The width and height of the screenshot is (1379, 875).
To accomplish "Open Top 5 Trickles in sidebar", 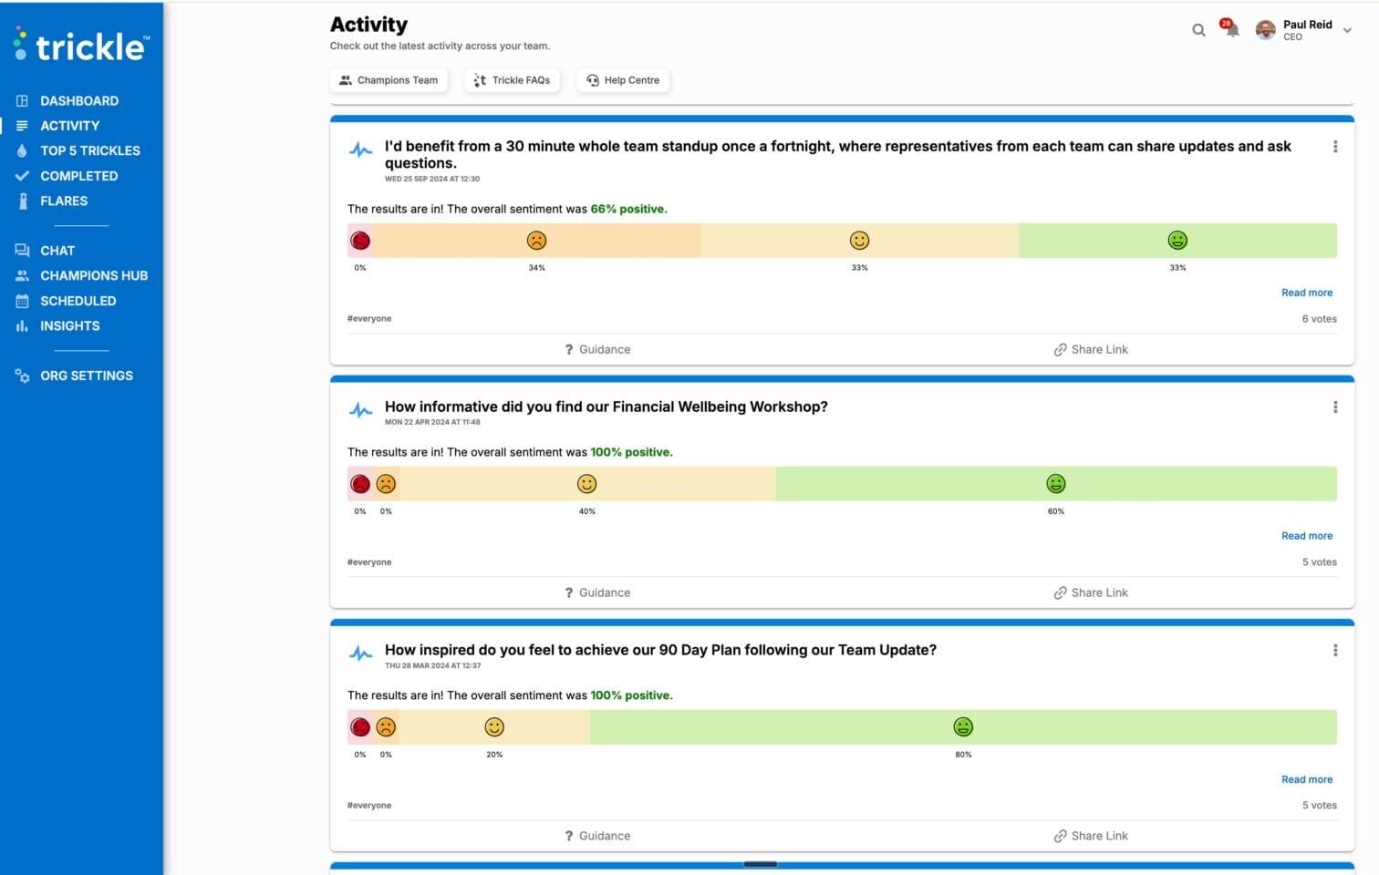I will point(89,150).
